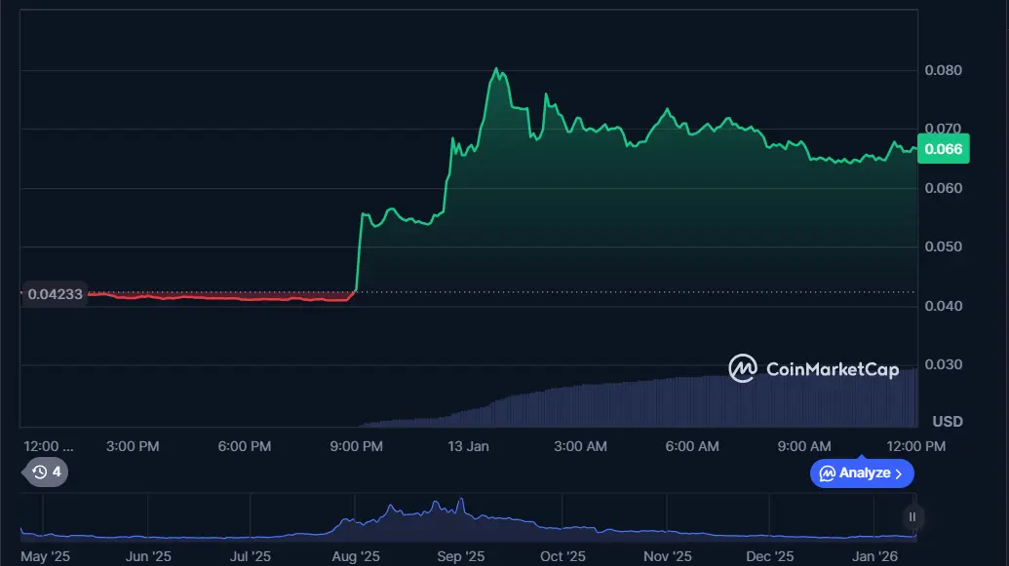Image resolution: width=1009 pixels, height=566 pixels.
Task: Click the green 0.066 current price tag
Action: (943, 149)
